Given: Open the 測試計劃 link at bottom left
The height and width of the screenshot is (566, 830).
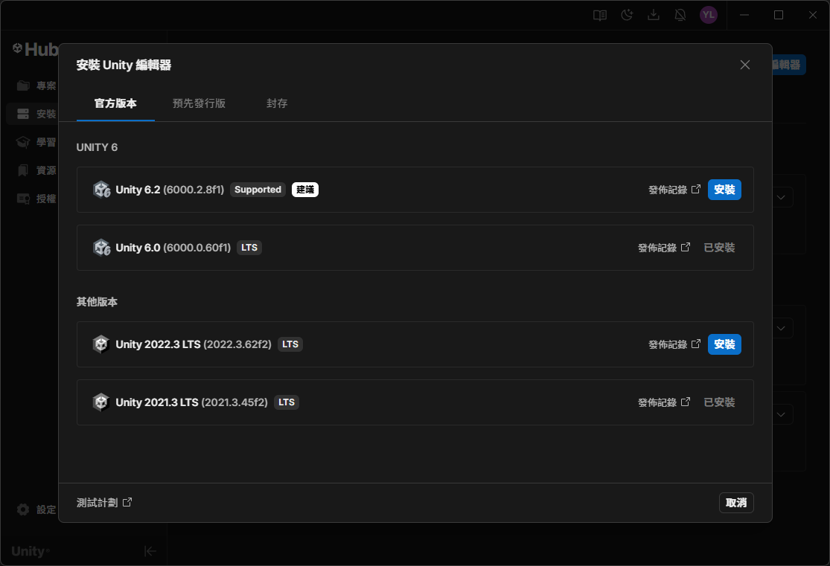Looking at the screenshot, I should click(x=100, y=502).
